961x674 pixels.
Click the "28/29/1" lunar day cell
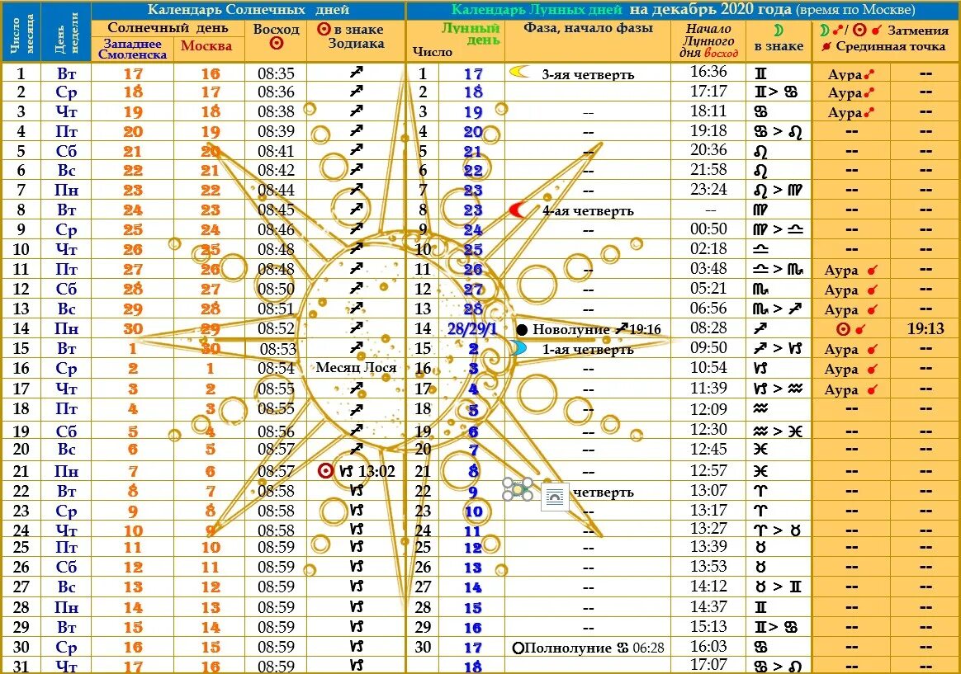pos(471,329)
